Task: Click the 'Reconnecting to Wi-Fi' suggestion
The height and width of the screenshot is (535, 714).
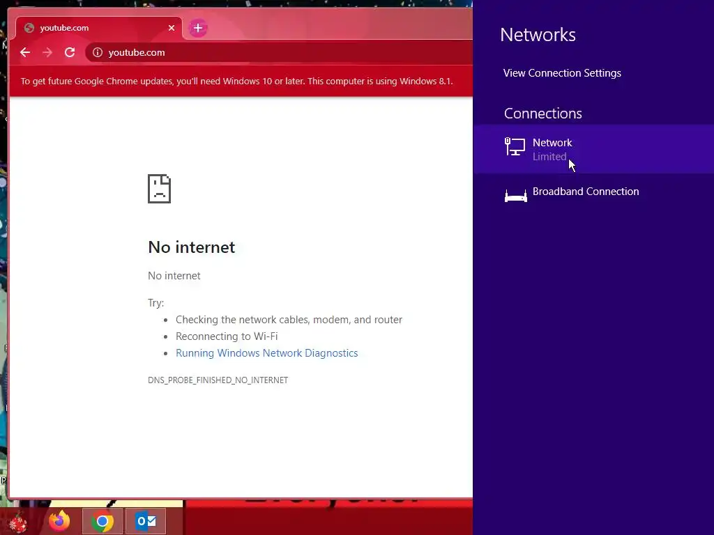Action: coord(227,336)
